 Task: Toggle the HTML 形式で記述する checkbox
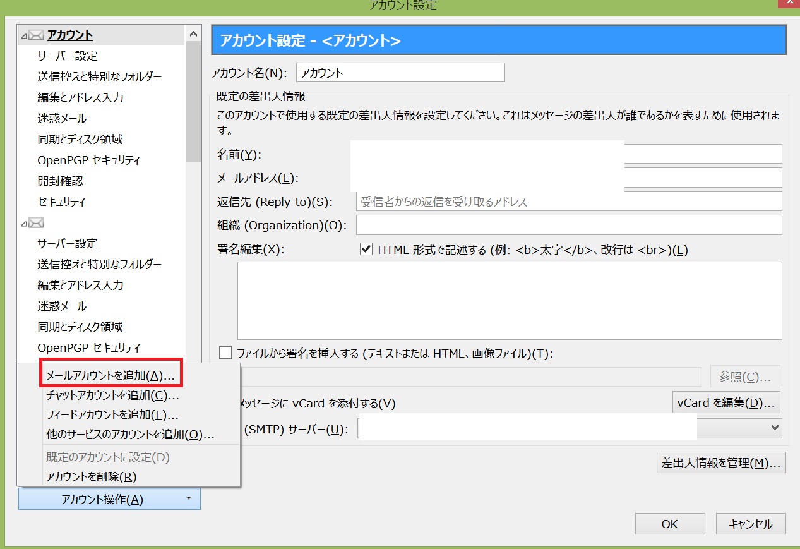366,250
